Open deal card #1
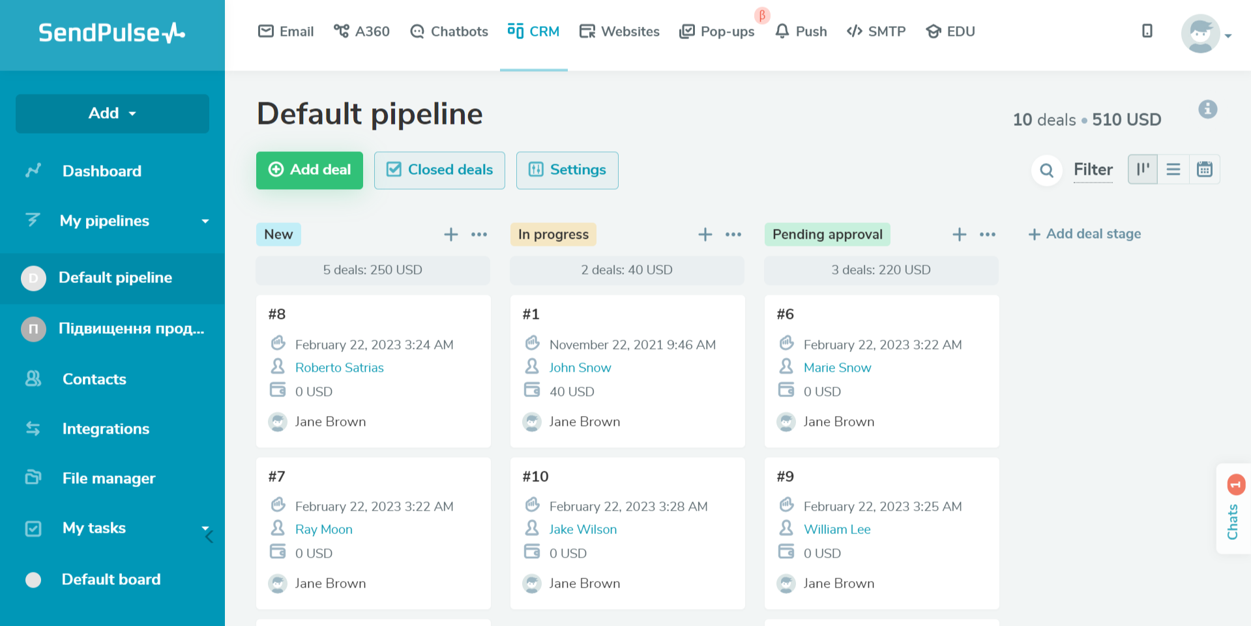This screenshot has width=1251, height=626. coord(628,371)
